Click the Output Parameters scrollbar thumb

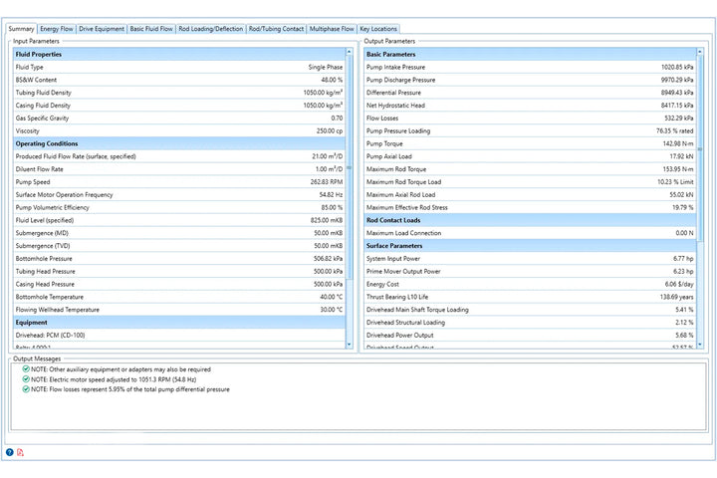(700, 148)
